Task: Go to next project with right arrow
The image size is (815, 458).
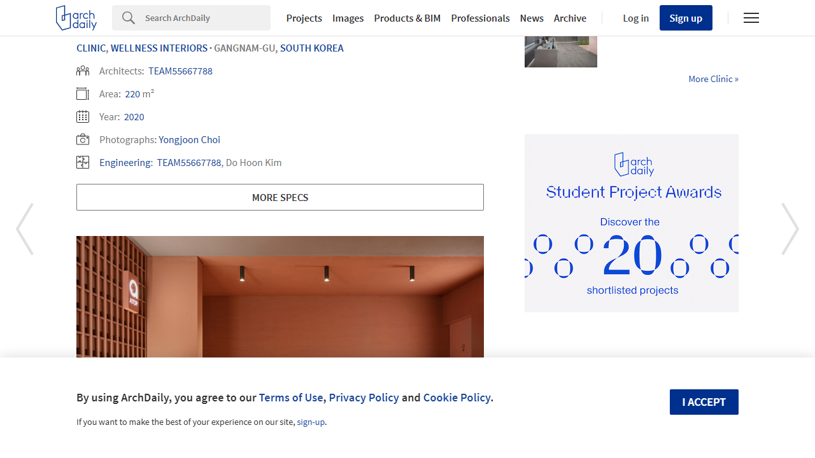Action: coord(790,229)
